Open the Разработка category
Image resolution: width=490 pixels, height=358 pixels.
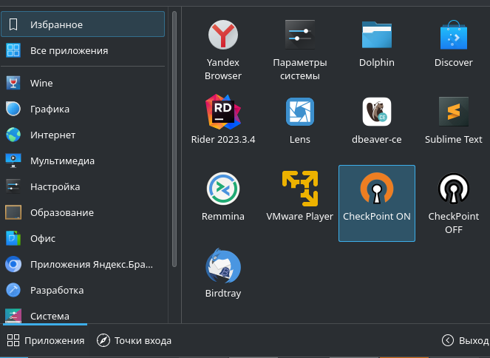coord(83,290)
